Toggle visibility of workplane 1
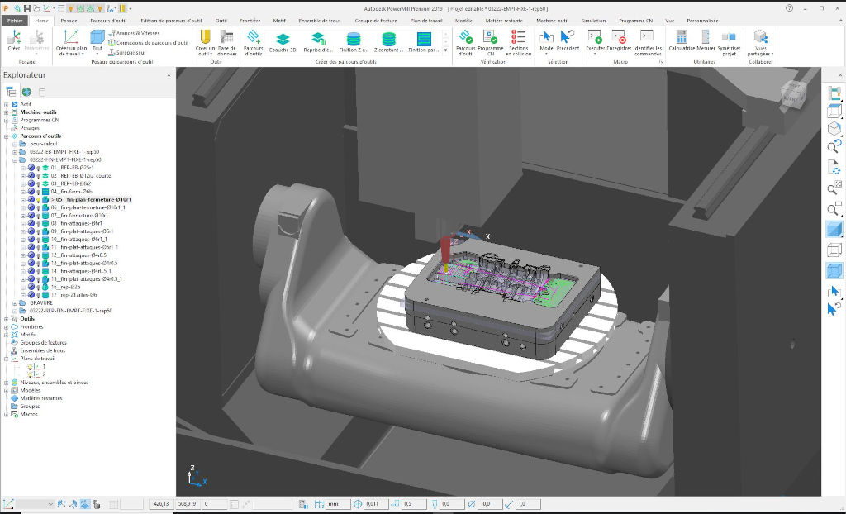This screenshot has width=846, height=514. 30,367
